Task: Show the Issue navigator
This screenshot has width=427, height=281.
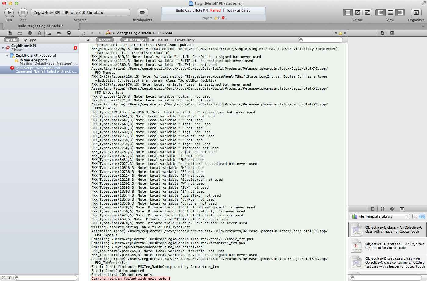Action: click(x=40, y=33)
